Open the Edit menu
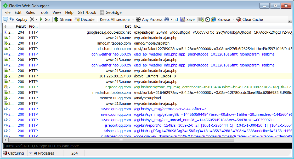294x159 pixels. pos(18,12)
